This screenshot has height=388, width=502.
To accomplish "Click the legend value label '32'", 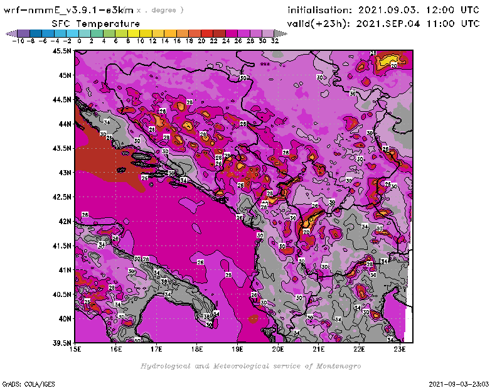I will coord(275,41).
